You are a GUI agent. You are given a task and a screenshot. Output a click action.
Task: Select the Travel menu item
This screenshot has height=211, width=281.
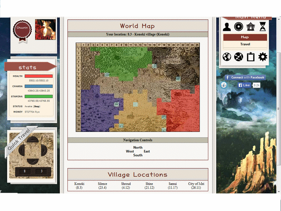(245, 44)
